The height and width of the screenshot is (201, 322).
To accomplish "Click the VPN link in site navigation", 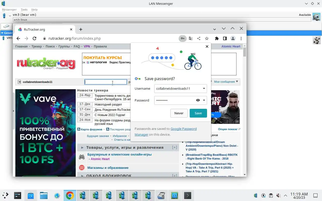I will 87,46.
